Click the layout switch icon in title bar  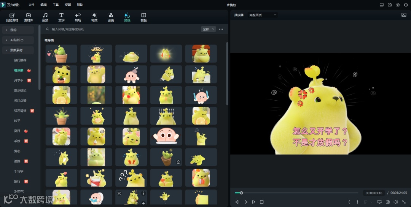(382, 5)
